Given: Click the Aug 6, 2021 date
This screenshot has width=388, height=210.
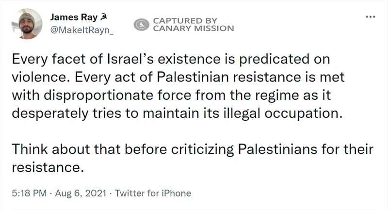Looking at the screenshot, I should click(x=81, y=193).
